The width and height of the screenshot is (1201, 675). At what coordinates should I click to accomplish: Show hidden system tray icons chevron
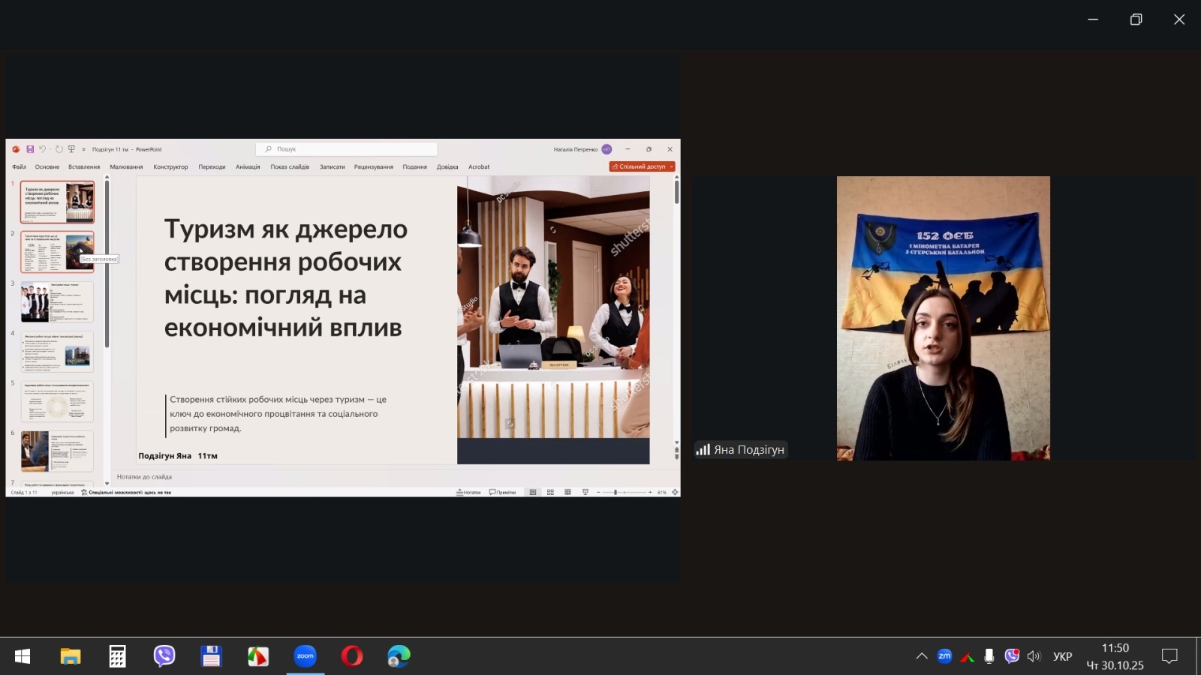pos(921,656)
